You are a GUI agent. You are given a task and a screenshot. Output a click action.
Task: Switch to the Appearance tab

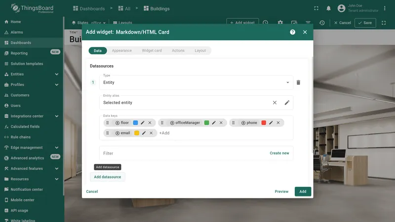click(121, 50)
